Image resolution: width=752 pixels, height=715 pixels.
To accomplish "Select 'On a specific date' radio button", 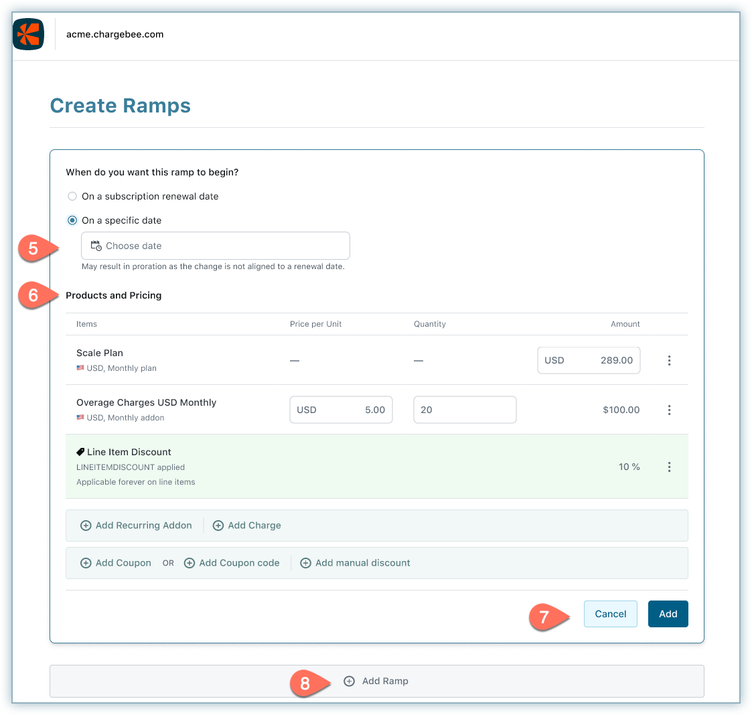I will (x=72, y=220).
